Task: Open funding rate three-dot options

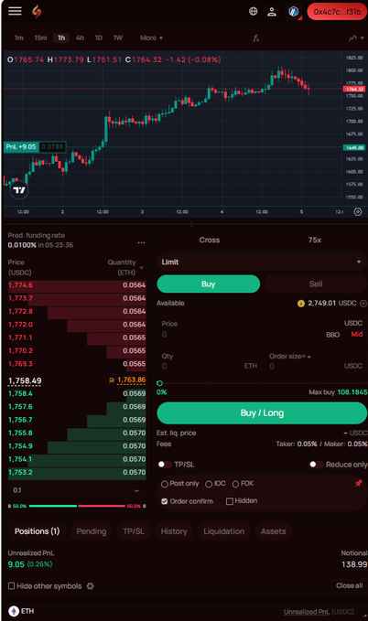Action: [x=141, y=242]
